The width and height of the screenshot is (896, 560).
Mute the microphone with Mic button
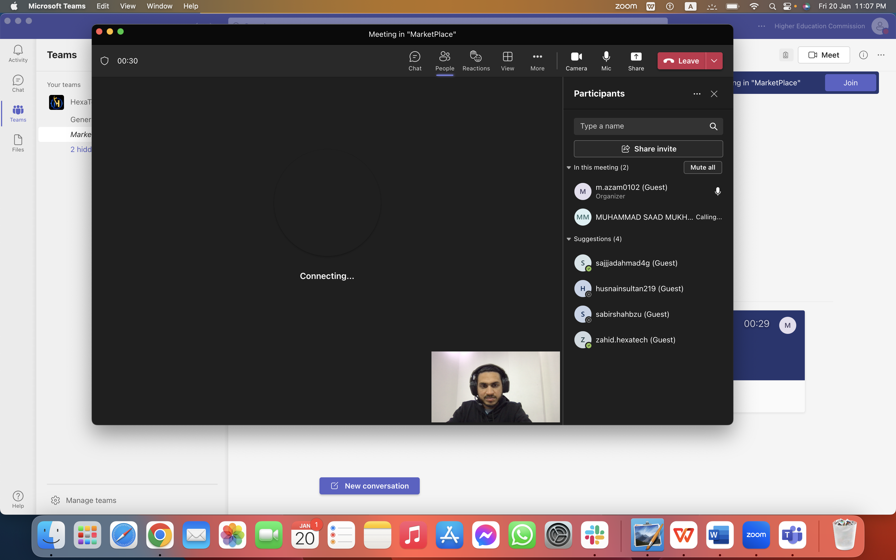pyautogui.click(x=606, y=61)
